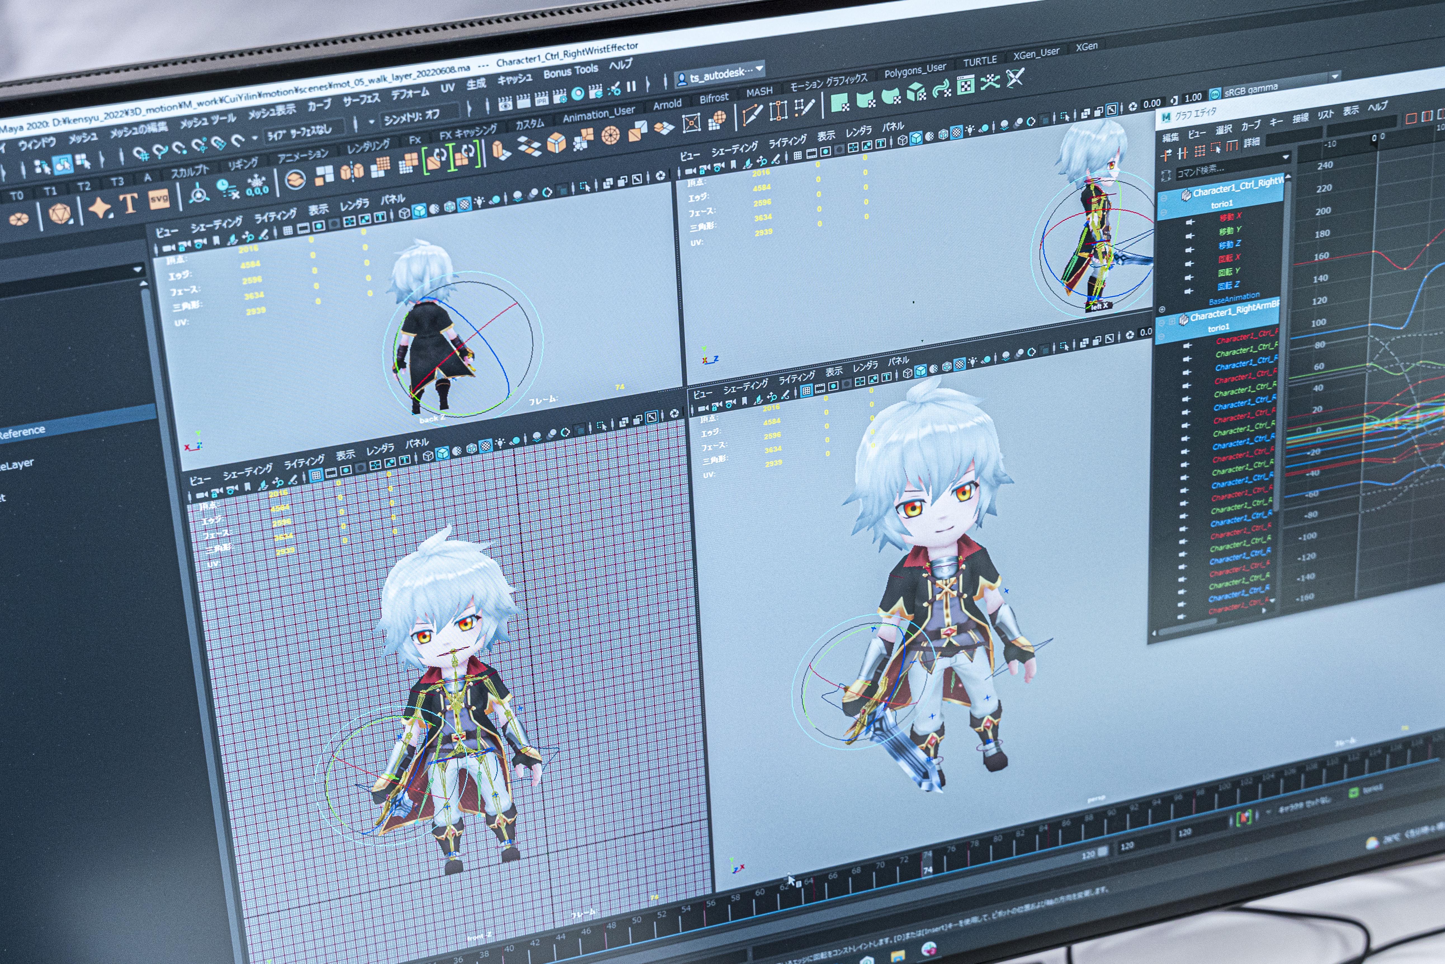The height and width of the screenshot is (964, 1445).
Task: Click the crossed-tools icon in MASH shelf
Action: pyautogui.click(x=1015, y=78)
